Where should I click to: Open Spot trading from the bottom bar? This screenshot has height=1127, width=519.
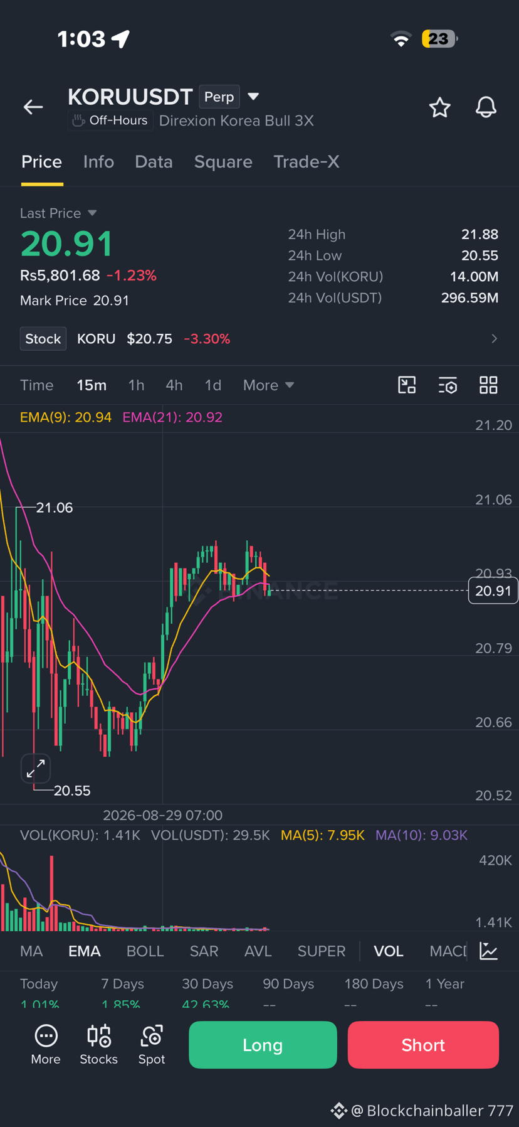[x=152, y=1044]
